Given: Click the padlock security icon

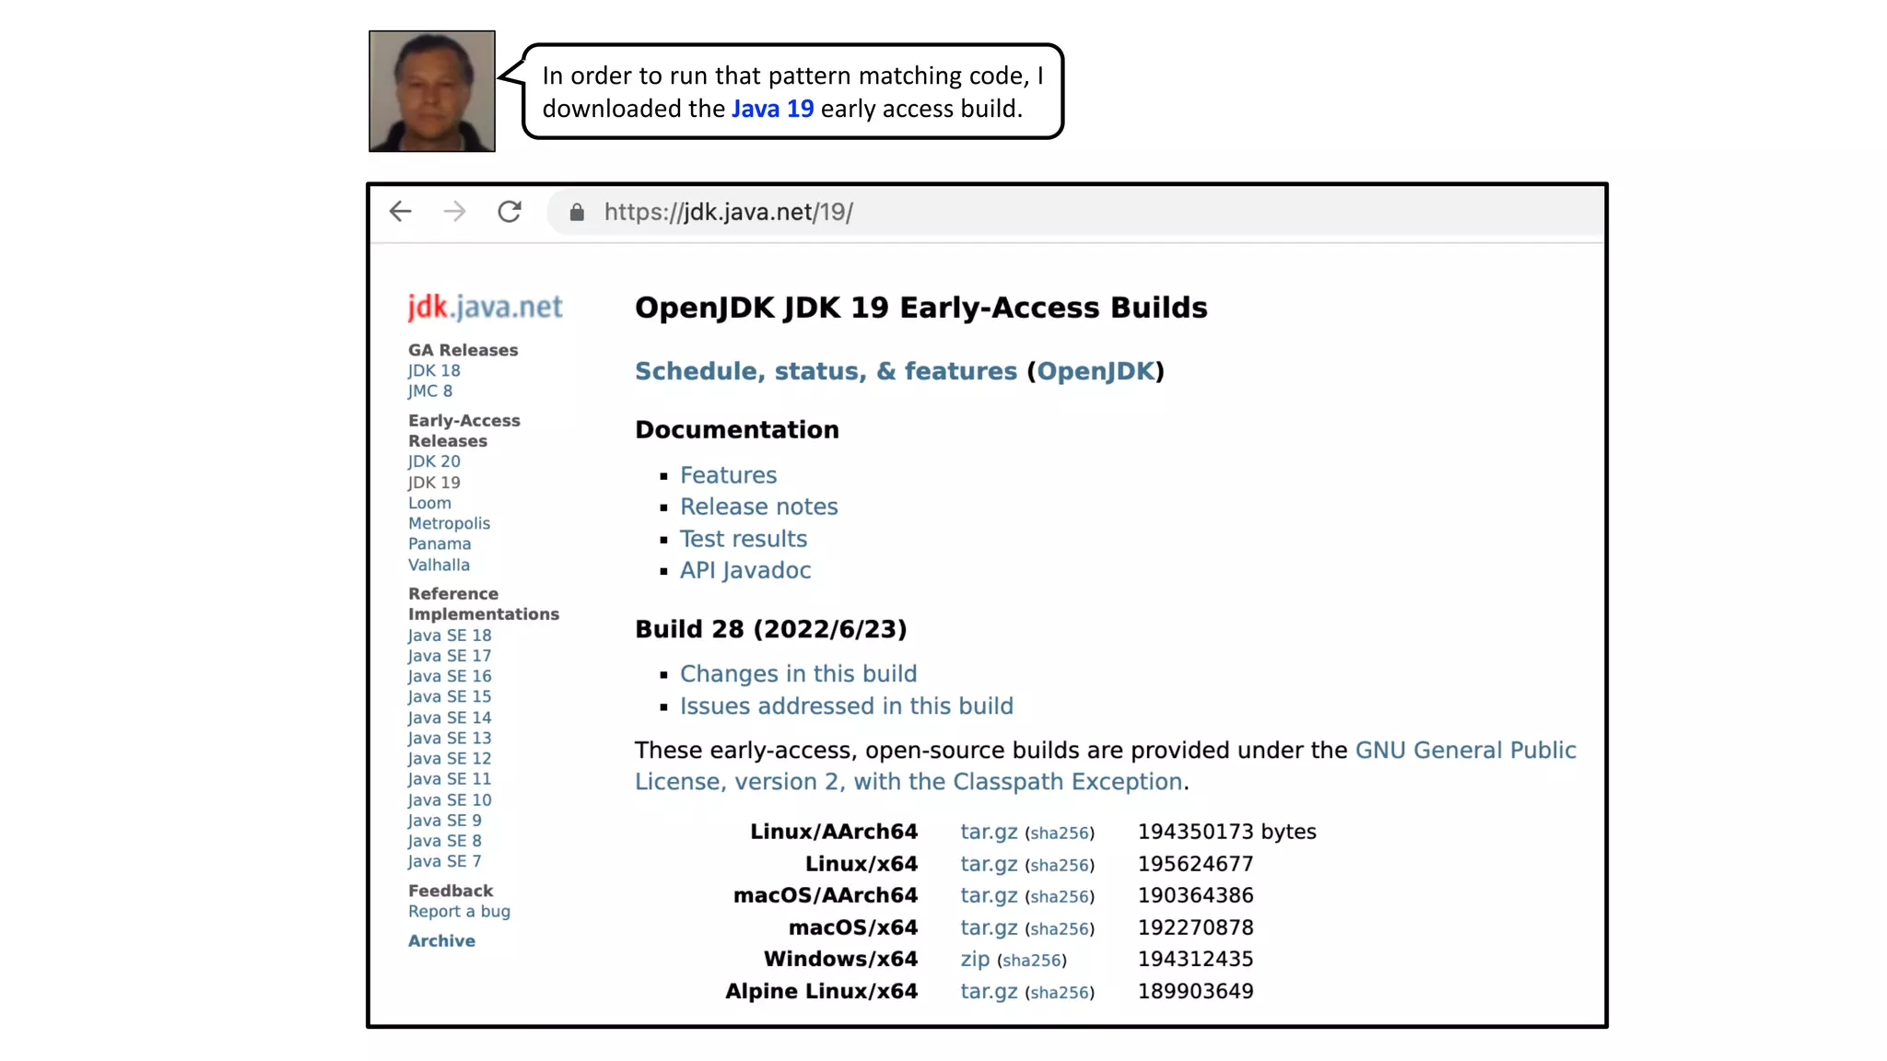Looking at the screenshot, I should (x=577, y=213).
